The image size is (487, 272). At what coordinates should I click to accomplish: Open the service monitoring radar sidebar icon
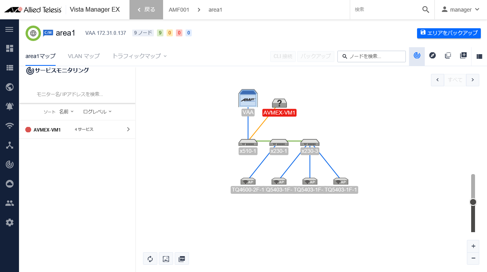click(x=10, y=164)
